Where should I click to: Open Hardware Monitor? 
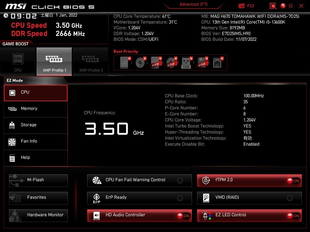click(x=38, y=216)
